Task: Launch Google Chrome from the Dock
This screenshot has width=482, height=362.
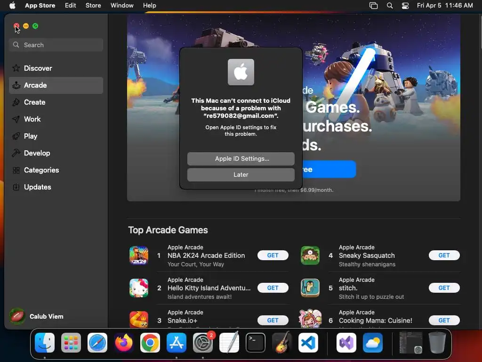Action: click(150, 343)
